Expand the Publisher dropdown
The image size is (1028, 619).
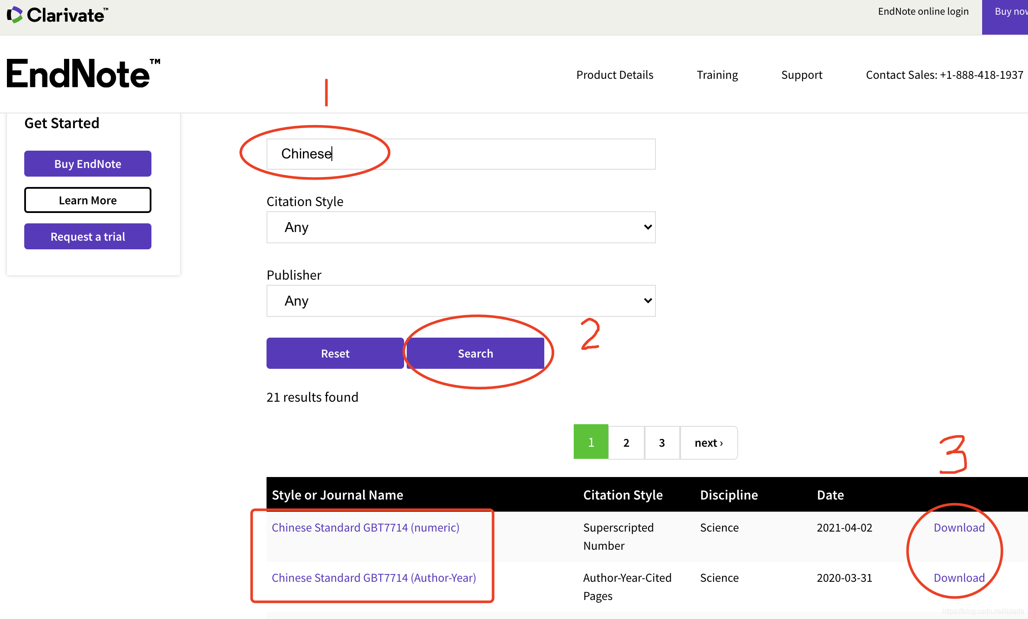pyautogui.click(x=461, y=301)
